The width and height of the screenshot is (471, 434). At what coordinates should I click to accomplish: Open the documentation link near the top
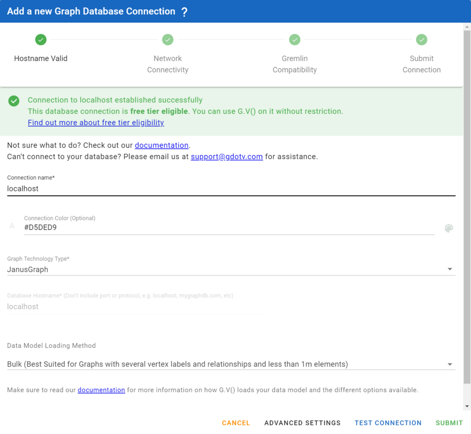click(161, 145)
